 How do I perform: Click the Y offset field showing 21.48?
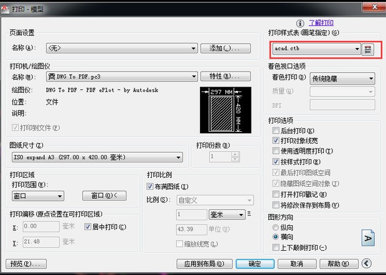coord(41,242)
